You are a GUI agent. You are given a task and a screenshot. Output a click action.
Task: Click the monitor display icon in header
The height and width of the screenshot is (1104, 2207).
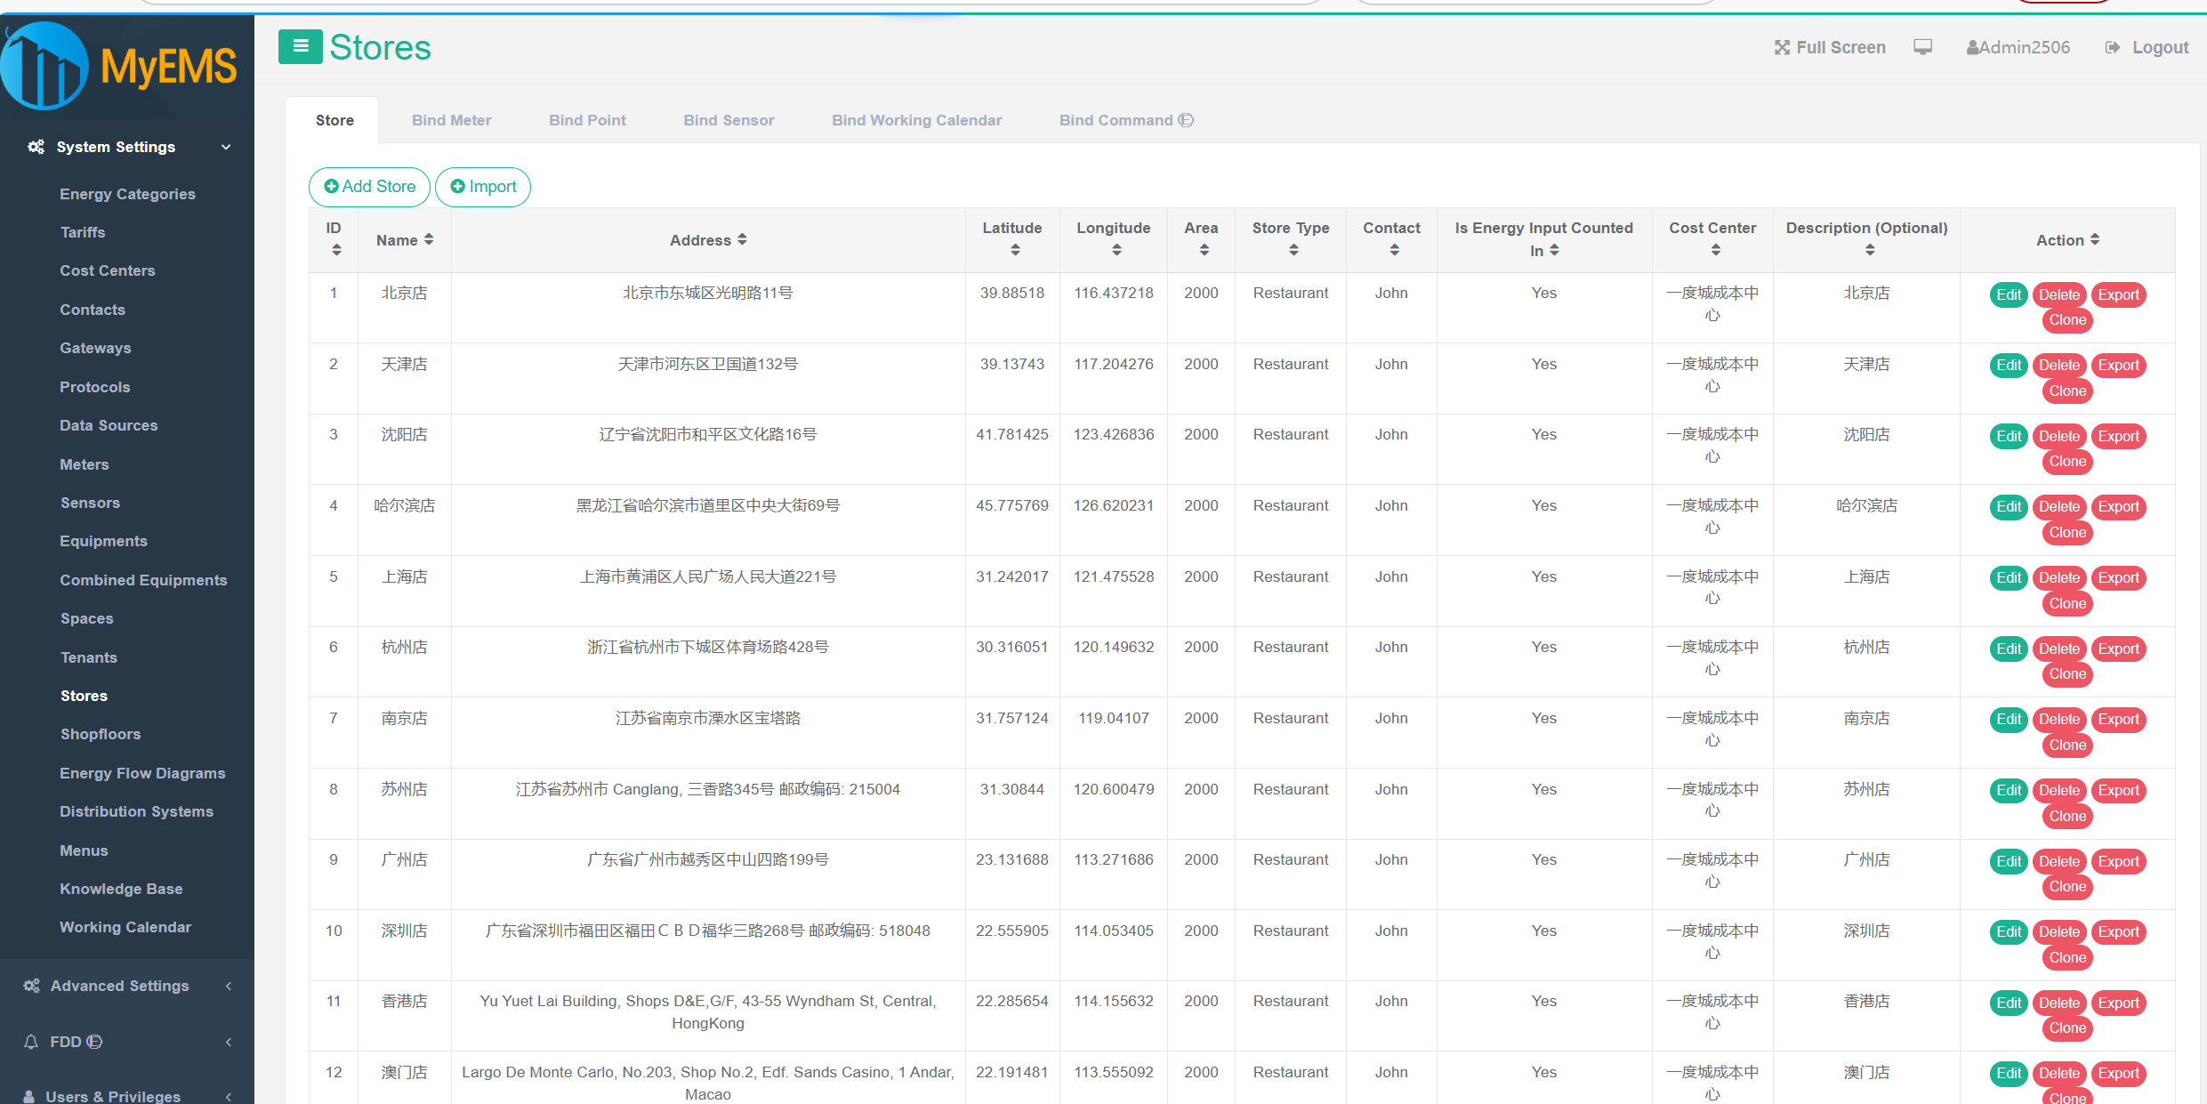pos(1922,47)
